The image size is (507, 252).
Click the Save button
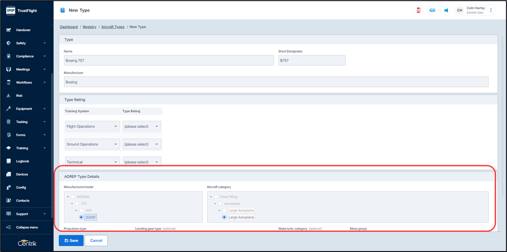click(x=71, y=240)
